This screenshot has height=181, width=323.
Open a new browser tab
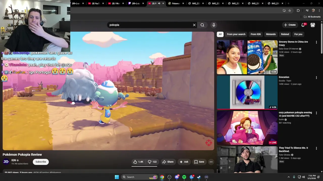288,4
